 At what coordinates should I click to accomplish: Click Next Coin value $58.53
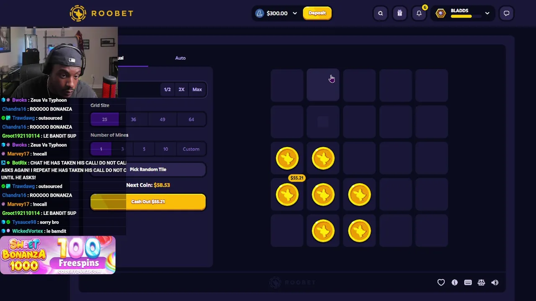[162, 185]
